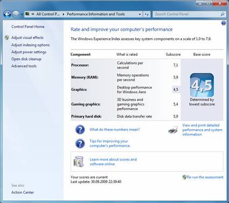The width and height of the screenshot is (229, 203).
Task: Open Adjust indexing options
Action: (30, 45)
